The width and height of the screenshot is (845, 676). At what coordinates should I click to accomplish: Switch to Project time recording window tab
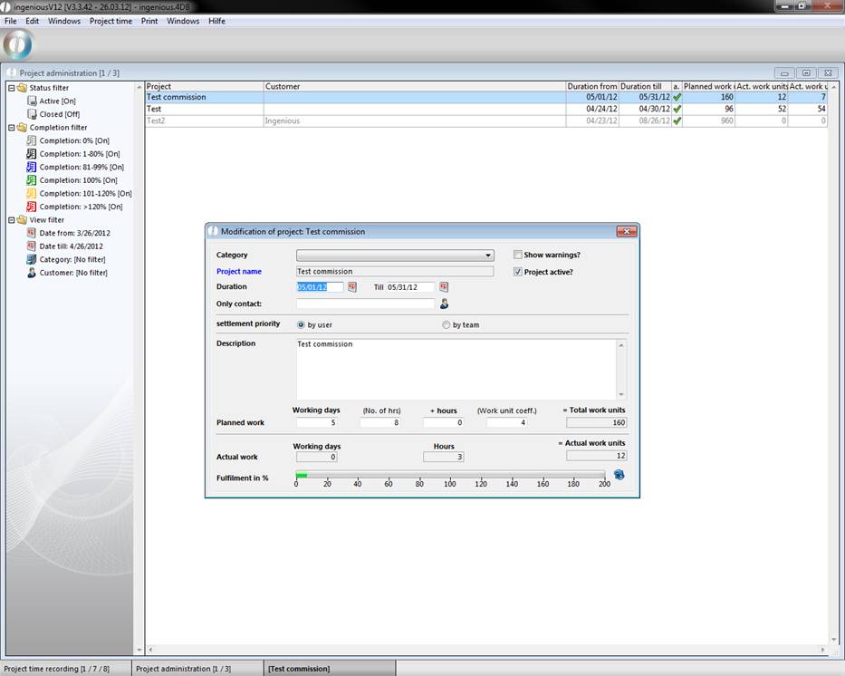pyautogui.click(x=56, y=669)
